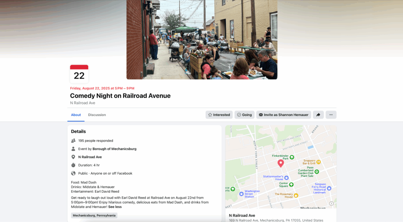Click Washington Street Station marker
The image size is (403, 222).
tap(241, 194)
